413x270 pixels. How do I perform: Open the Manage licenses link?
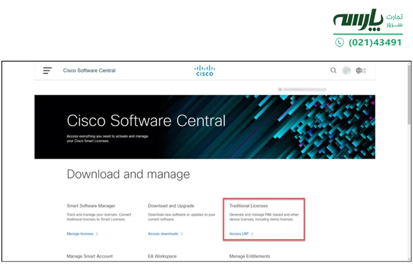80,233
